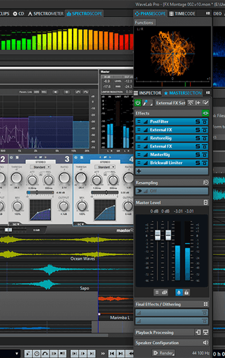Solo compressor band 3 with S button
225x358 pixels.
point(17,158)
